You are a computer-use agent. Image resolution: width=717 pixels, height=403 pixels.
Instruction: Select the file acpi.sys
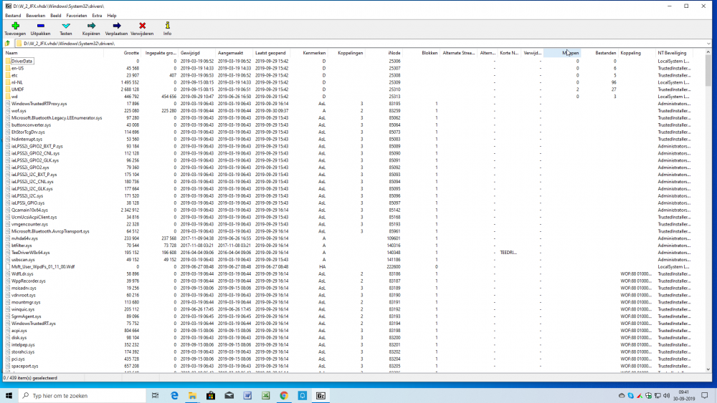pos(19,331)
